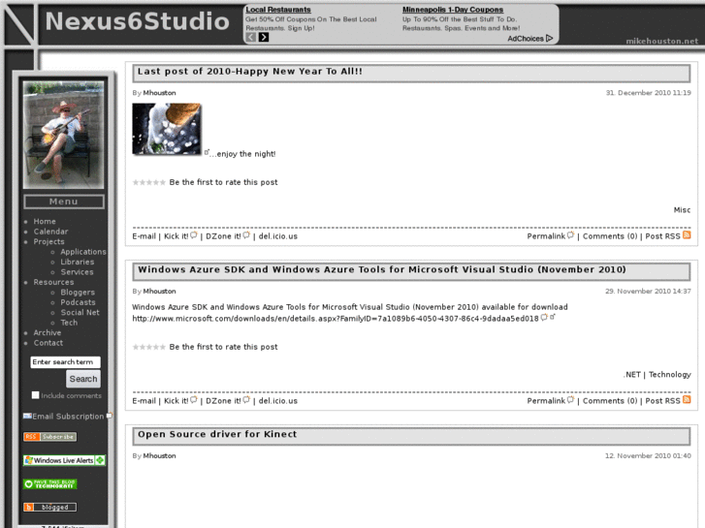Screen dimensions: 705x528
Task: Open Contact in the sidebar menu
Action: coord(48,343)
